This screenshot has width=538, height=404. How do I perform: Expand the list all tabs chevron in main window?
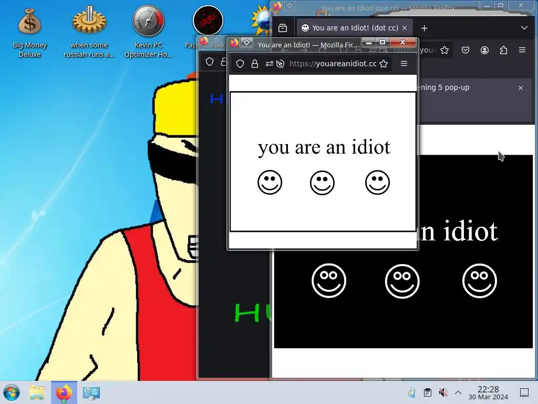[524, 28]
